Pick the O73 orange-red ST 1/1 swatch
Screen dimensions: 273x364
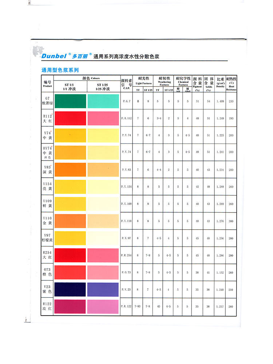tap(70, 273)
